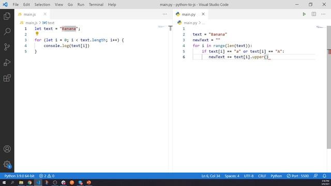Open more actions for main.py editor
The width and height of the screenshot is (331, 186).
pyautogui.click(x=323, y=14)
